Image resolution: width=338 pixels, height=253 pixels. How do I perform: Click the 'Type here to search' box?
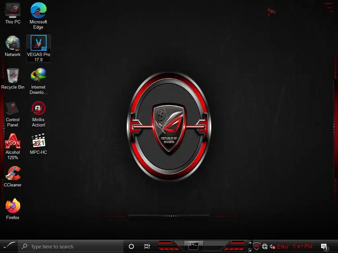click(71, 246)
